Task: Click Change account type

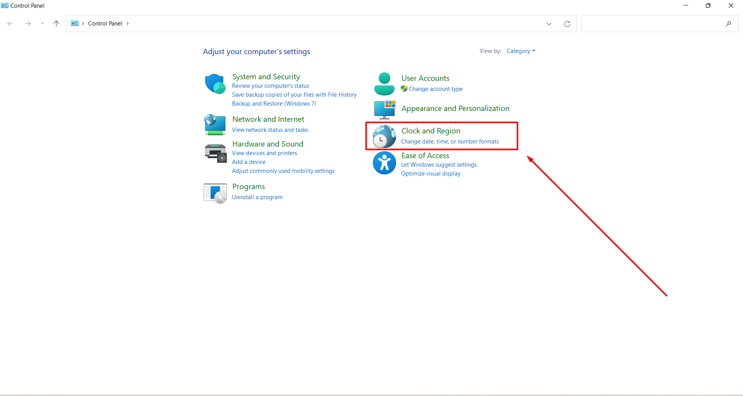Action: pos(436,89)
